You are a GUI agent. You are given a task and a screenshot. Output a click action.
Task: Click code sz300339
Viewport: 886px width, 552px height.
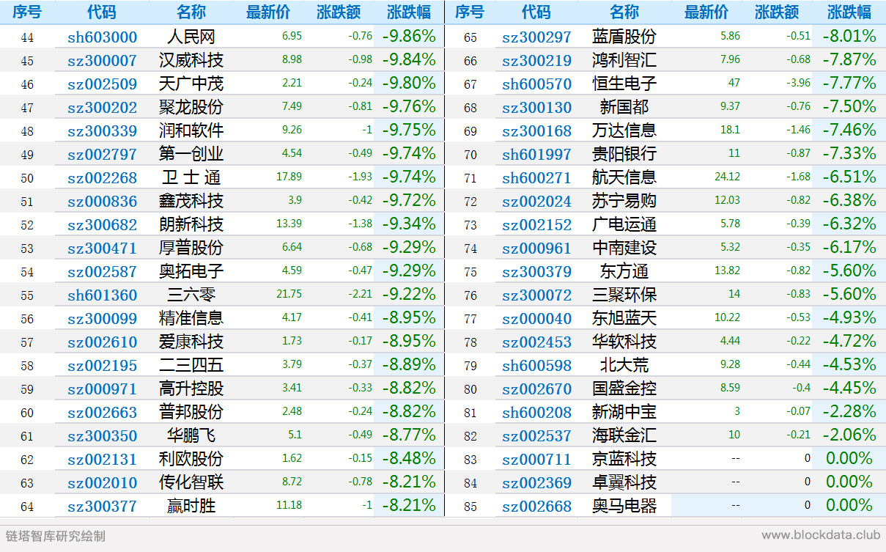103,131
